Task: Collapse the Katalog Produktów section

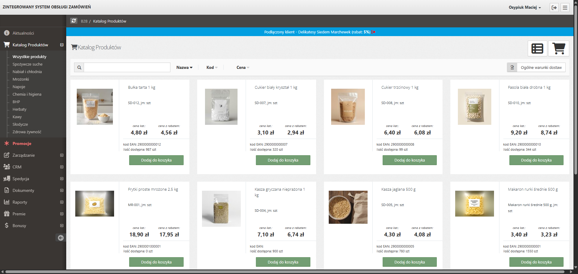Action: point(62,45)
